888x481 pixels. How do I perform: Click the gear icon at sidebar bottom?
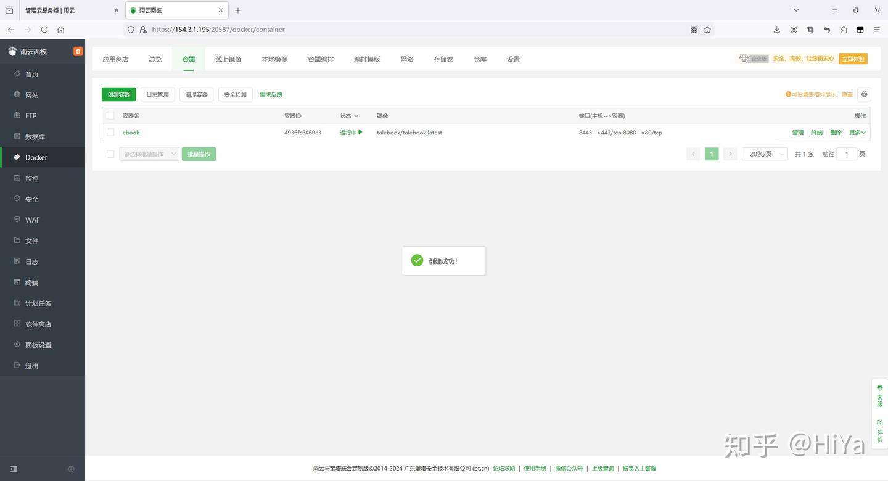pos(71,469)
